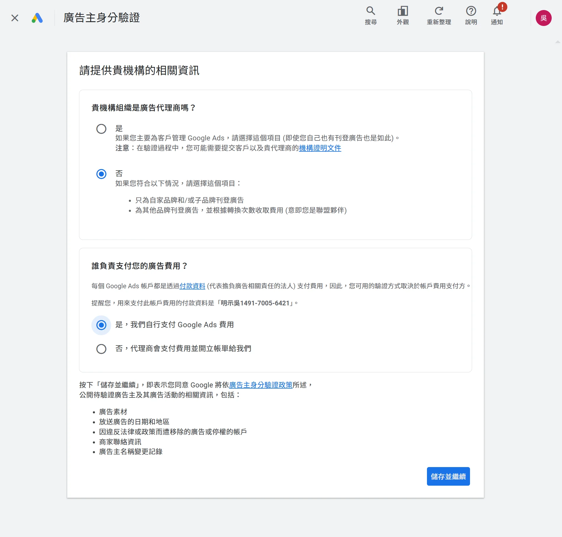This screenshot has width=562, height=537.
Task: Choose 否，代理商會支付費用並開立帳單給我們
Action: click(x=101, y=349)
